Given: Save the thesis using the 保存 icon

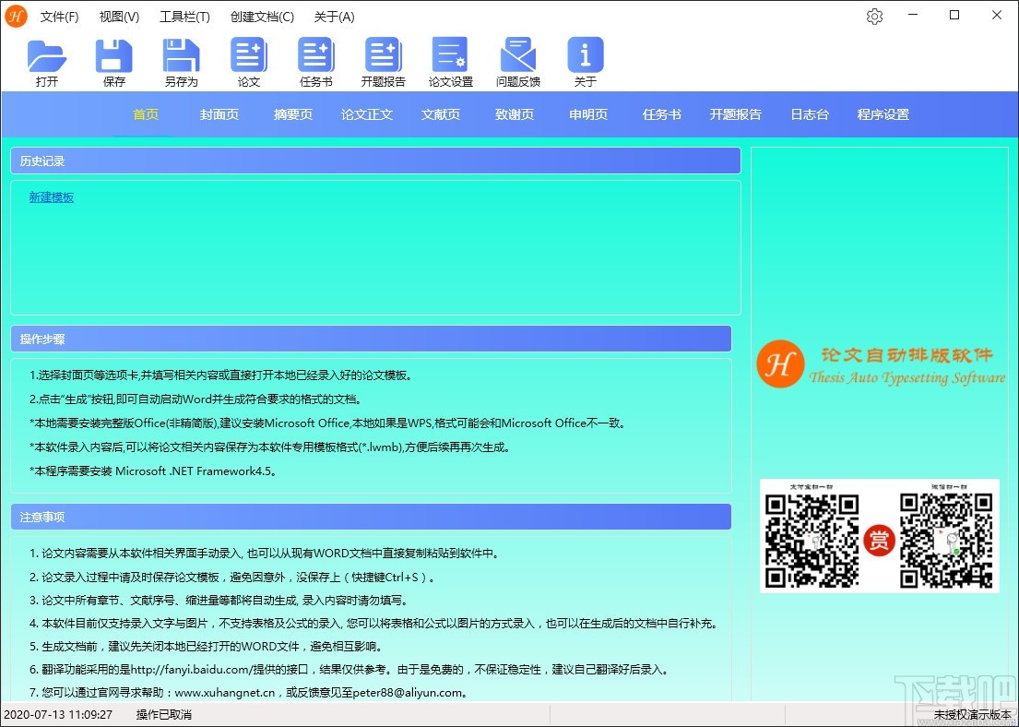Looking at the screenshot, I should pos(114,60).
